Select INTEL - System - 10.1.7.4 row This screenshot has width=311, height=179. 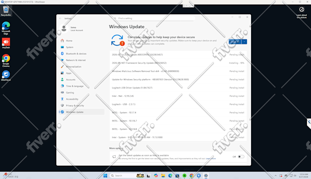[x=178, y=113]
